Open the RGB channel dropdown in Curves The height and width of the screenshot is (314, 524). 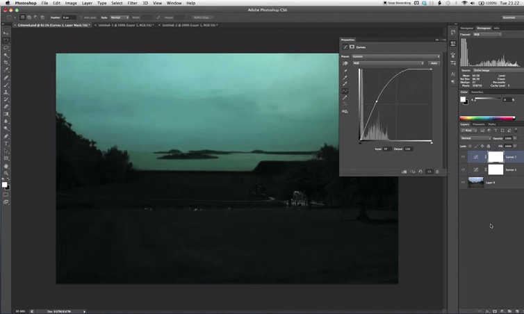point(388,63)
